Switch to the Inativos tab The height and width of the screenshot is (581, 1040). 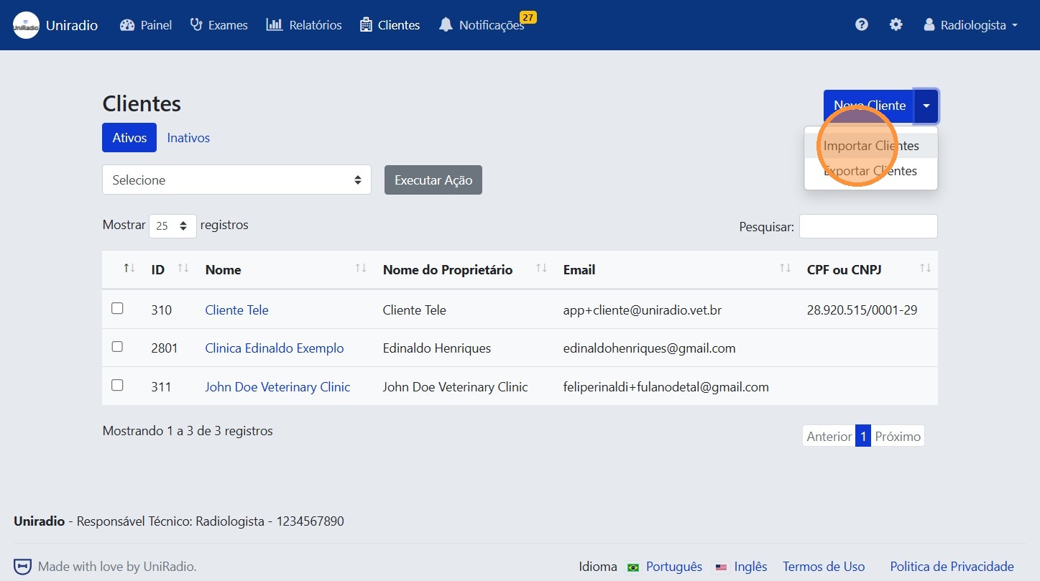tap(188, 137)
